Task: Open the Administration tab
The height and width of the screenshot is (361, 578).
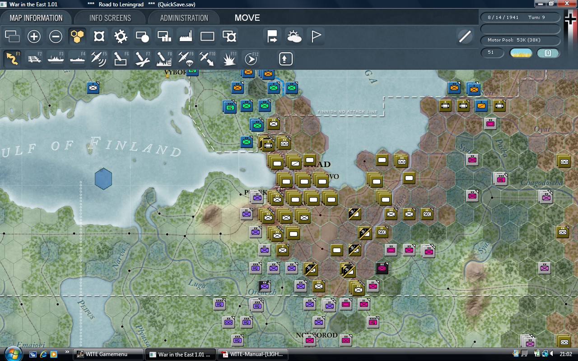Action: 184,18
